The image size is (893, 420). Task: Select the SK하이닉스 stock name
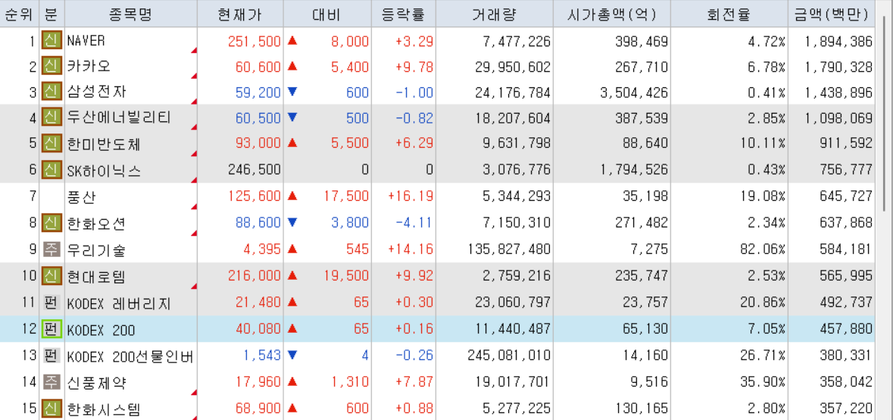click(x=105, y=169)
